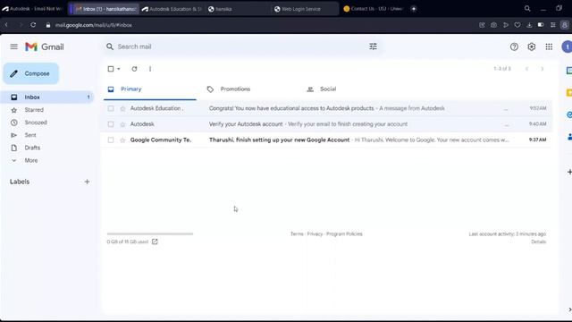Collapse the side panel chevron
The image size is (572, 322).
pos(570,309)
